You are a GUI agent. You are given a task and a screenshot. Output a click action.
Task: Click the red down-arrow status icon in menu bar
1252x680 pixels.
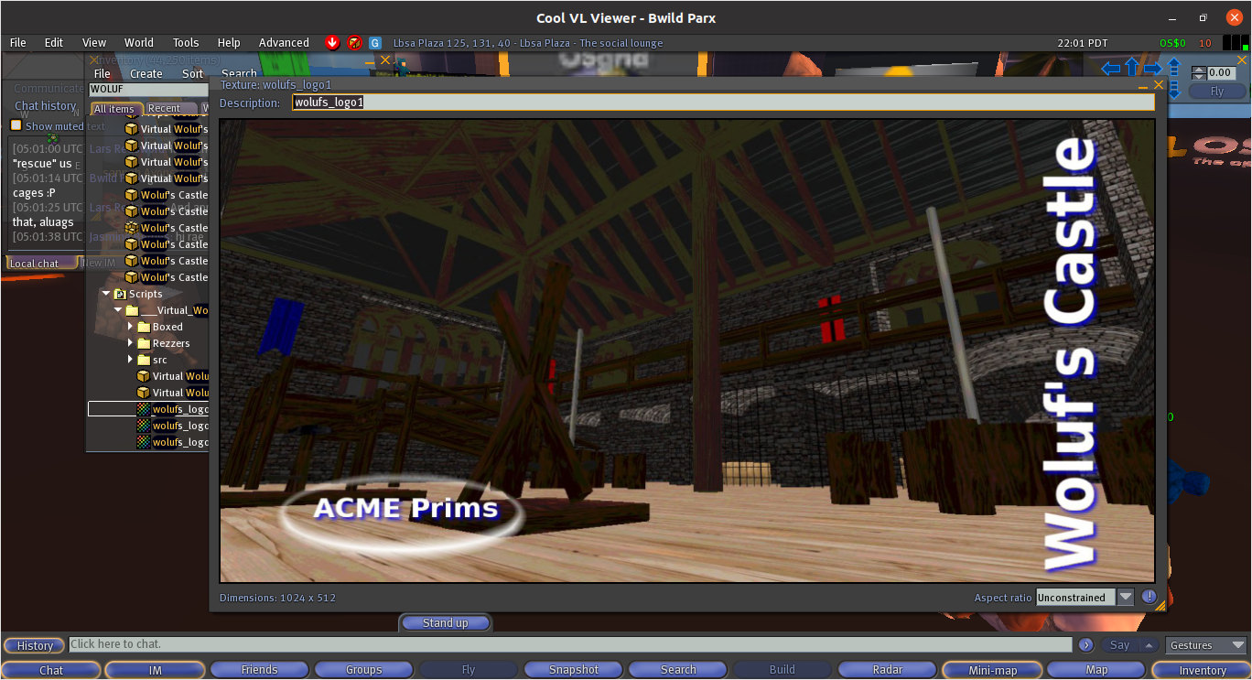coord(332,42)
